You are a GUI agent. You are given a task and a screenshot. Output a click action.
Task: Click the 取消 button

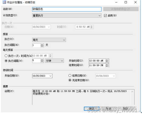click(108, 108)
